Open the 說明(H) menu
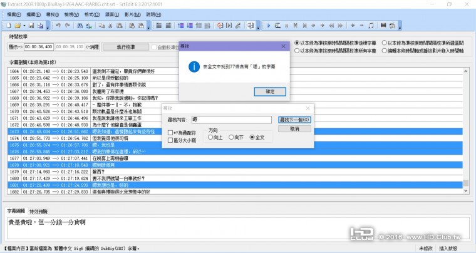 click(153, 14)
